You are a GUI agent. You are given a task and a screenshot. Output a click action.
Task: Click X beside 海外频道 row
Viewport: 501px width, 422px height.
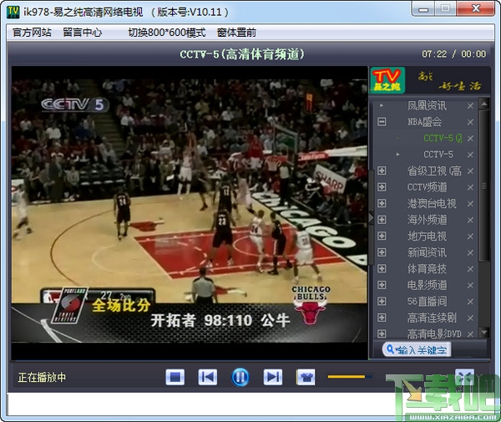[470, 220]
